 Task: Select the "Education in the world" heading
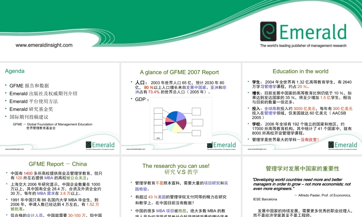point(300,71)
